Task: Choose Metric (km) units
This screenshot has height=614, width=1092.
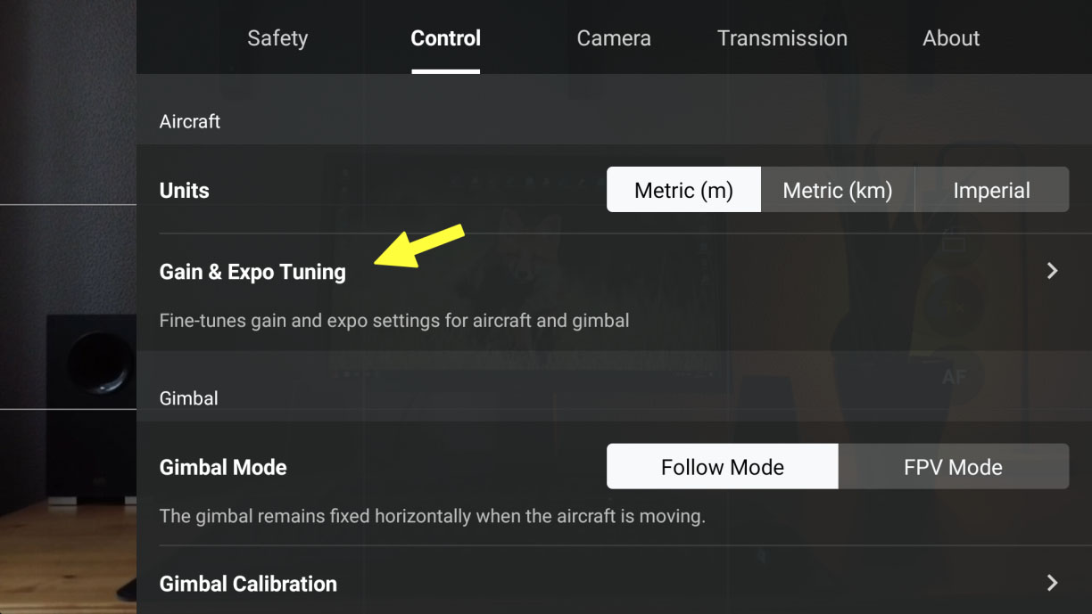Action: [838, 190]
